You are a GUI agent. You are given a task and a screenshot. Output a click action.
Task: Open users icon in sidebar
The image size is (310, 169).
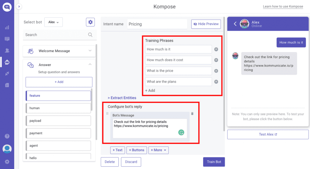[7, 50]
